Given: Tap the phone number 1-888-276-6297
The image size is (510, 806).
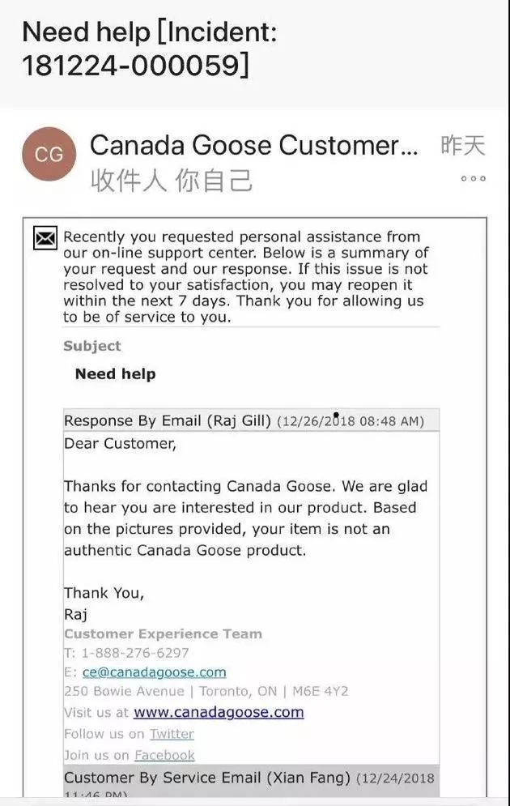Looking at the screenshot, I should [135, 653].
